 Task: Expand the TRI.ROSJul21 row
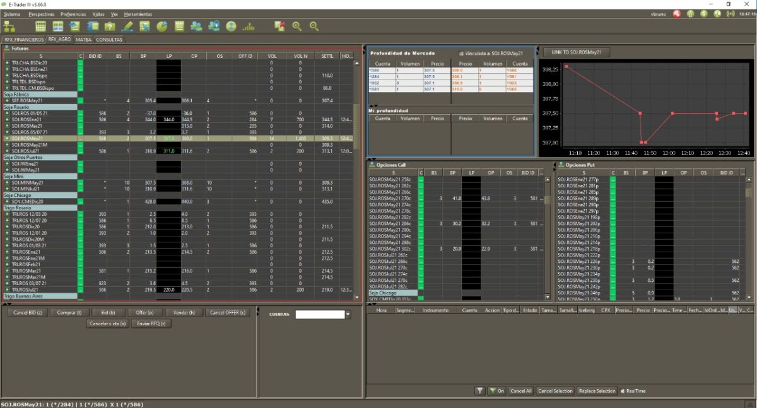coord(8,289)
